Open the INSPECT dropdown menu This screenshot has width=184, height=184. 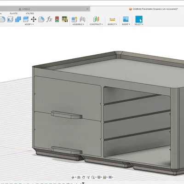click(x=112, y=24)
